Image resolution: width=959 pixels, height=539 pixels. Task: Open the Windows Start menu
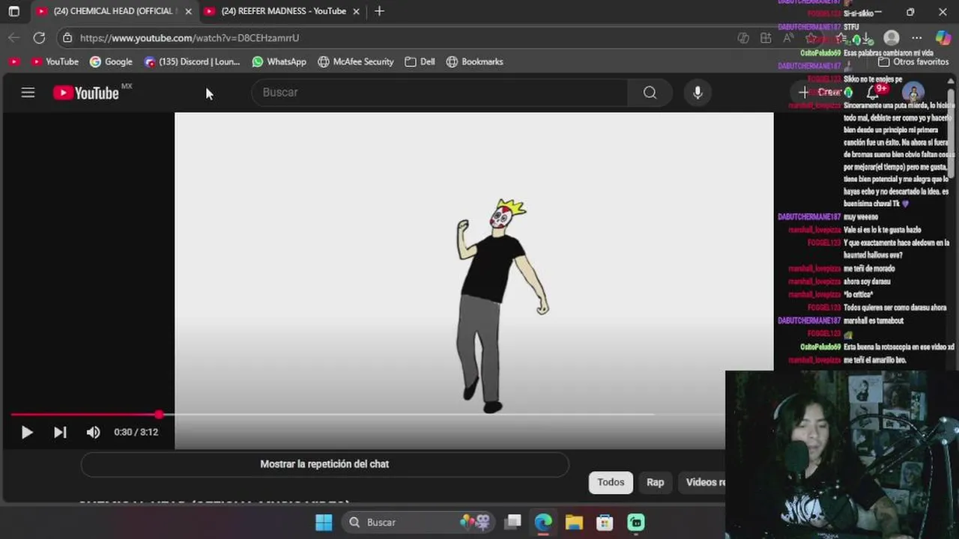click(x=324, y=523)
